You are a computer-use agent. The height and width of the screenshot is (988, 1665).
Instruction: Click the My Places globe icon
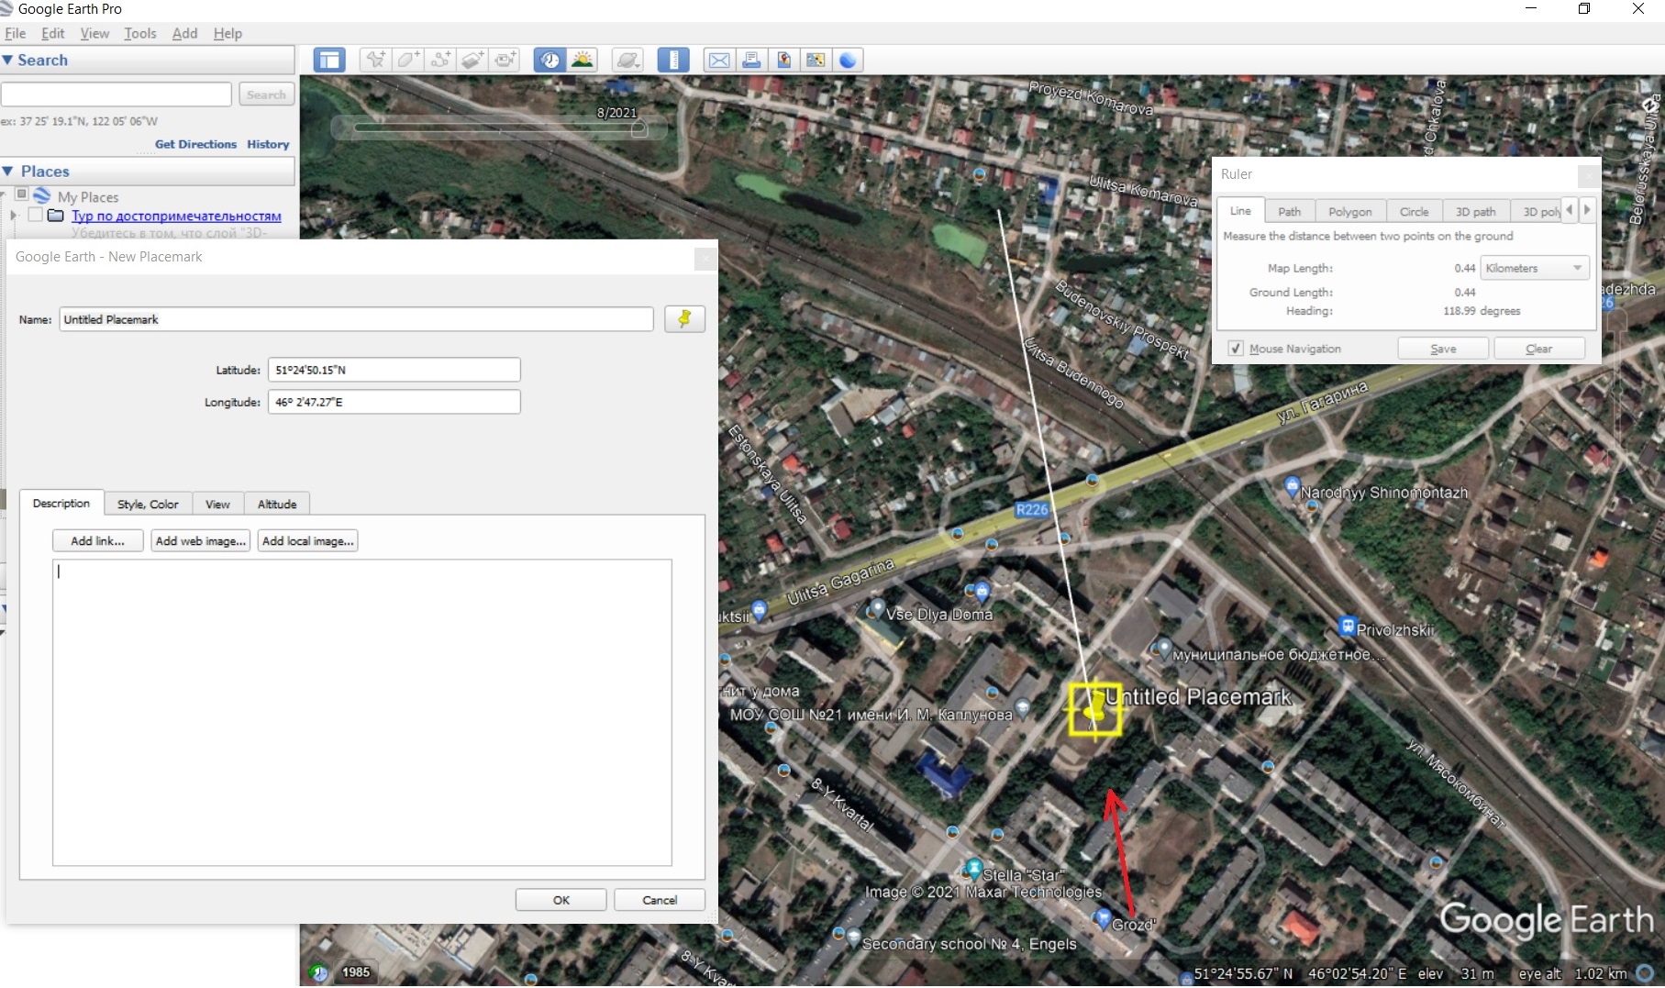[x=42, y=195]
